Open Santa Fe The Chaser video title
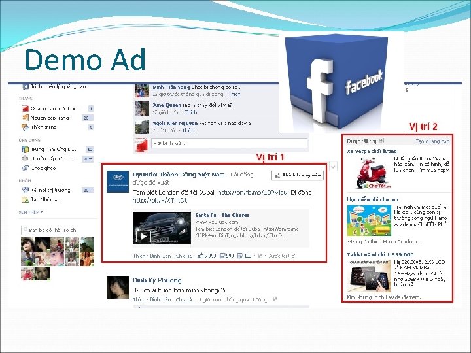Image resolution: width=471 pixels, height=353 pixels. coord(222,215)
